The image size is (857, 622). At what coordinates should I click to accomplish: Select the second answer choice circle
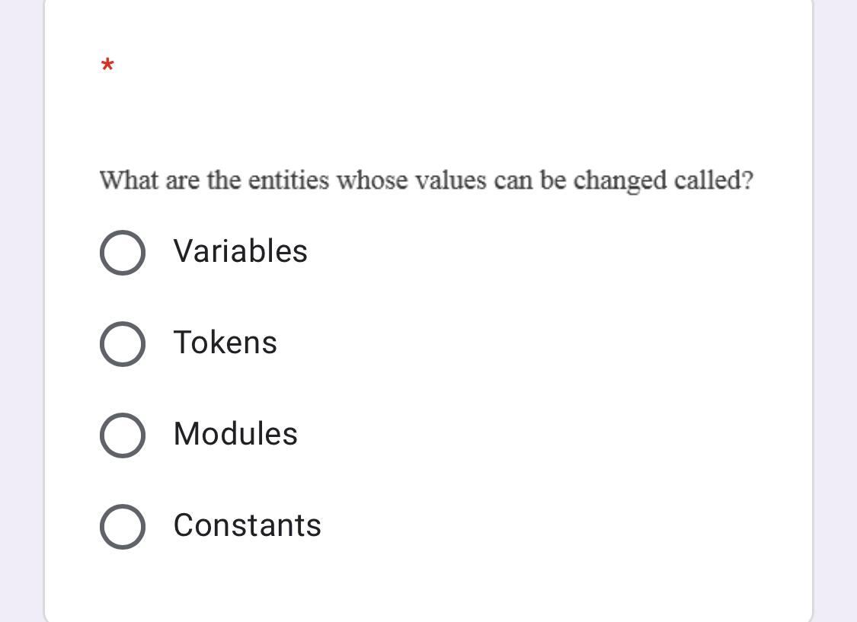pos(122,343)
